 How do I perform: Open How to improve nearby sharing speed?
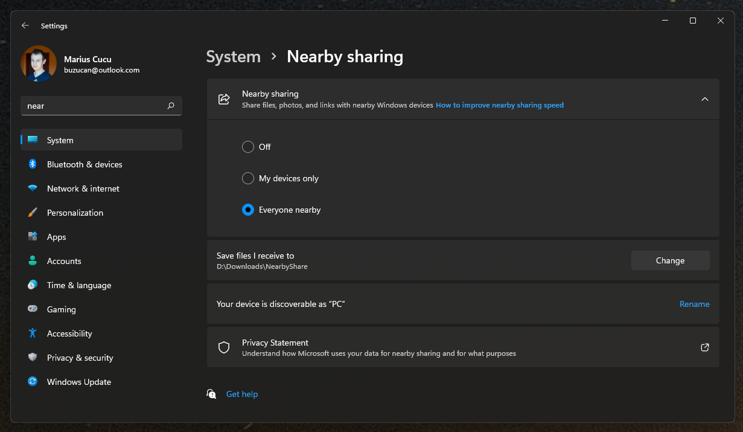click(499, 105)
